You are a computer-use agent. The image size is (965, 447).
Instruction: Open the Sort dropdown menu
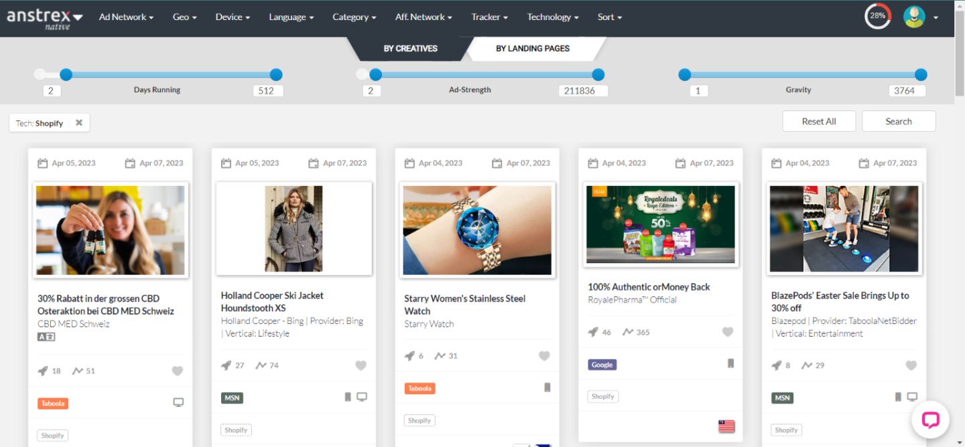pos(609,17)
